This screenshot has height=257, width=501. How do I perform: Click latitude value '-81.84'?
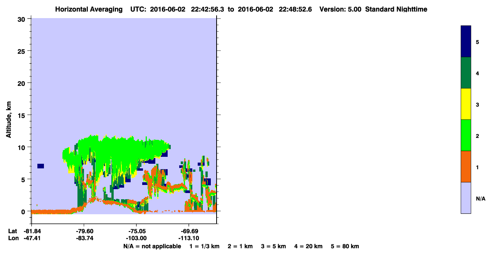click(32, 231)
